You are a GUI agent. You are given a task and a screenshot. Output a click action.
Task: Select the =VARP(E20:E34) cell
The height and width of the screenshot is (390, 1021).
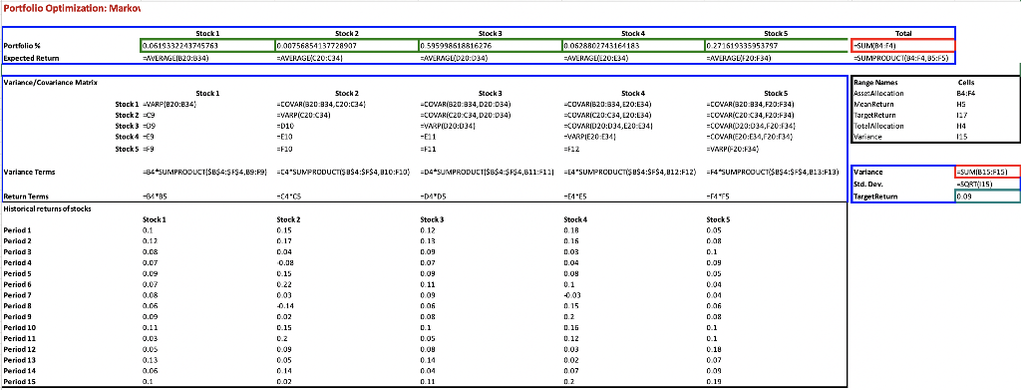(x=590, y=137)
